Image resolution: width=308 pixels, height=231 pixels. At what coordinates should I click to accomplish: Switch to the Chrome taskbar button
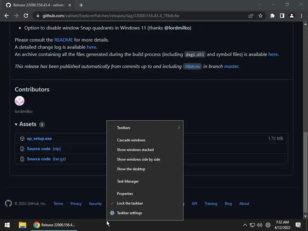click(x=54, y=225)
